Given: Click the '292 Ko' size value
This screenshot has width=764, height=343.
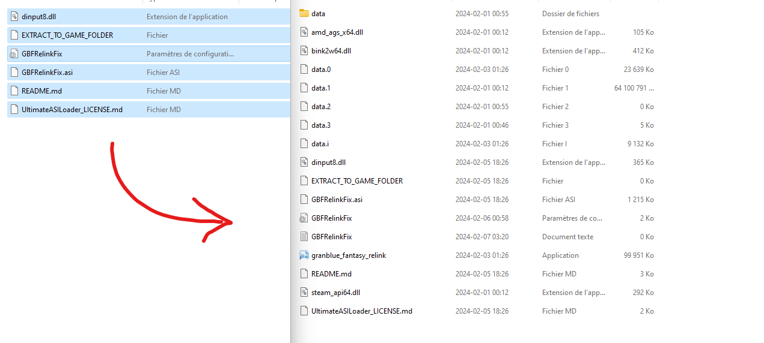Looking at the screenshot, I should pyautogui.click(x=643, y=292).
